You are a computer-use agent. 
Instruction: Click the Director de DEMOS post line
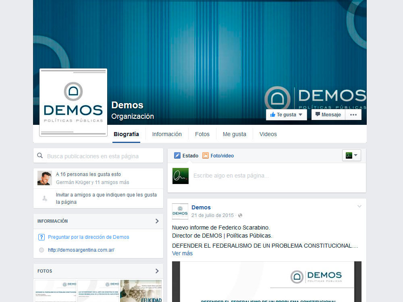tap(222, 236)
